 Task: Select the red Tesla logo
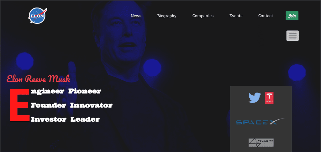pyautogui.click(x=269, y=98)
